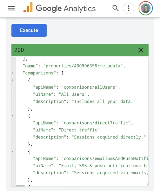Collapse the emailSmsAndPushNotifi object fold arrow

click(13, 151)
